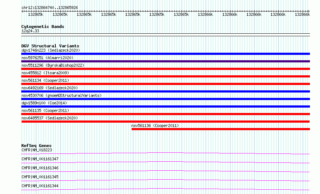Click the RefSeq Genes track title

(36, 146)
